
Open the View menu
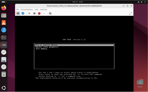coord(36,9)
